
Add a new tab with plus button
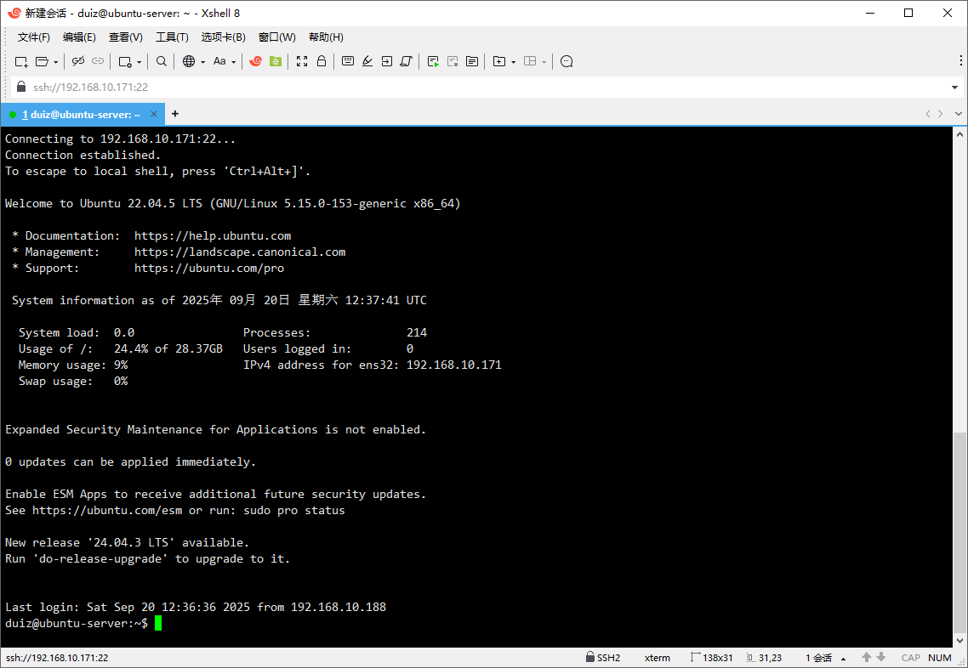tap(175, 114)
